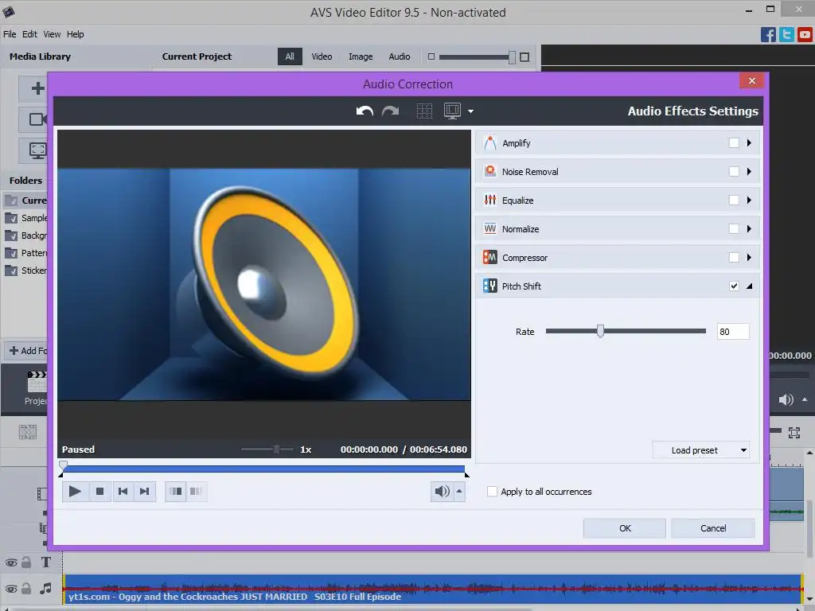The image size is (815, 611).
Task: Click the Rate value field showing 80
Action: (x=733, y=332)
